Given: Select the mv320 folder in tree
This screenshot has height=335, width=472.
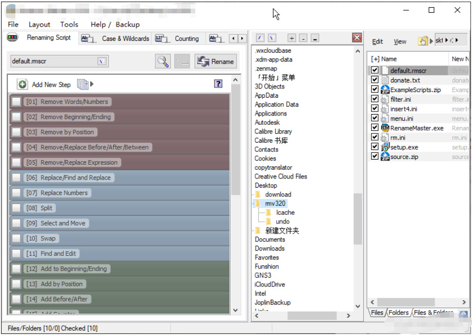Looking at the screenshot, I should tap(275, 204).
